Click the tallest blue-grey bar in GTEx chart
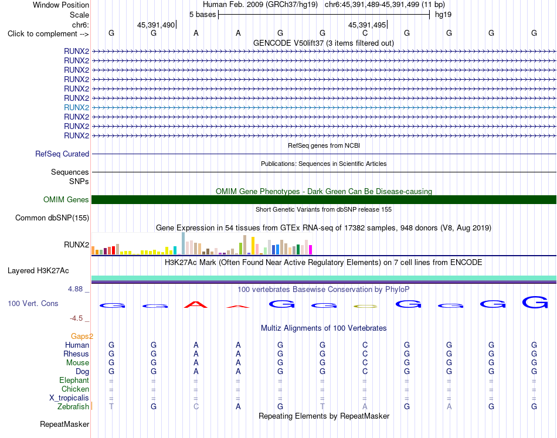This screenshot has height=438, width=557. [184, 243]
